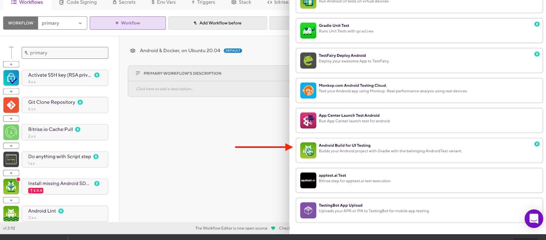Screen dimensions: 546x240
Task: Open the primary workflow dropdown
Action: pyautogui.click(x=62, y=23)
